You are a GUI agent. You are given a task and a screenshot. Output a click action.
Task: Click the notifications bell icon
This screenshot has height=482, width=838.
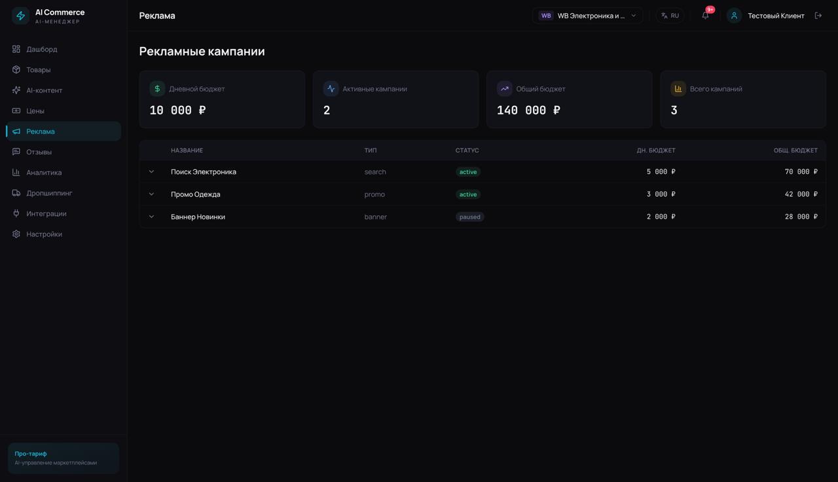[x=705, y=16]
